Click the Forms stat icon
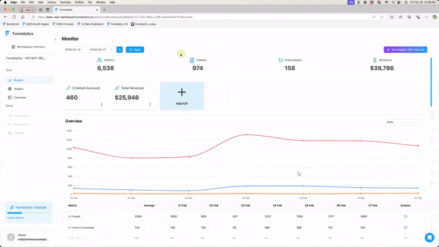 (192, 60)
